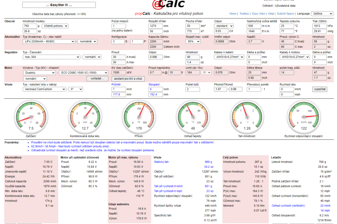Open the max 30A regulator type dropdown
The width and height of the screenshot is (337, 224).
(x=52, y=57)
